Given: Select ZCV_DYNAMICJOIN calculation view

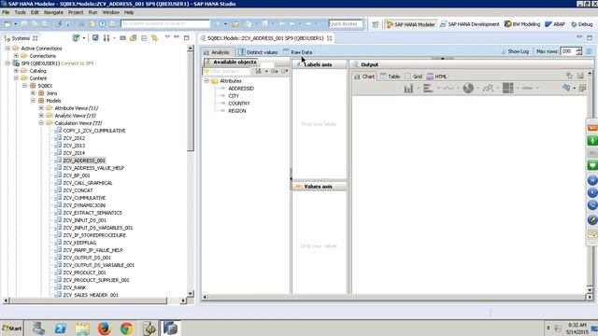Looking at the screenshot, I should tap(84, 205).
